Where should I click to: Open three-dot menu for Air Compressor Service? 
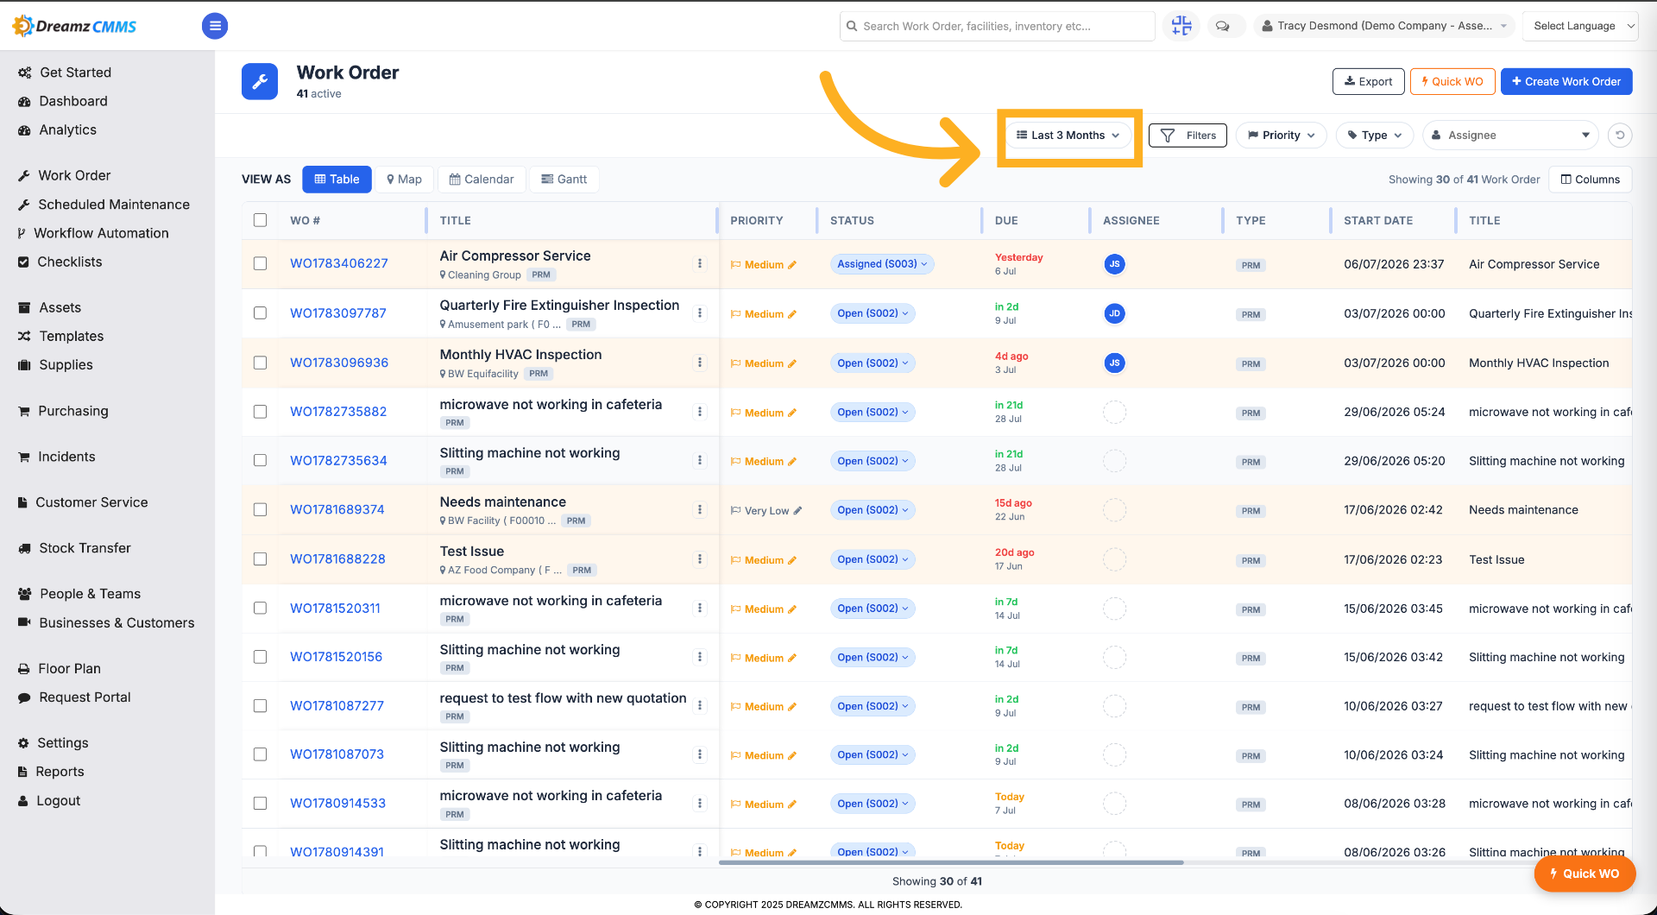(700, 264)
